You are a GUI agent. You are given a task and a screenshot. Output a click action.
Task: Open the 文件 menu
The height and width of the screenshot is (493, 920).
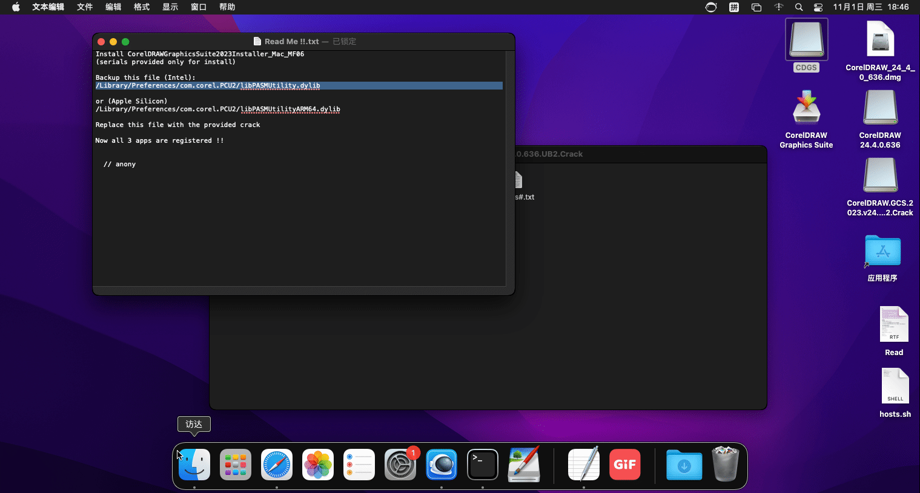(85, 7)
